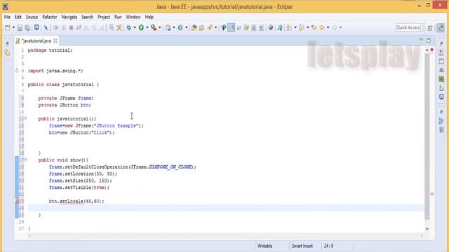Image resolution: width=449 pixels, height=252 pixels.
Task: Open the Help menu
Action: (149, 17)
